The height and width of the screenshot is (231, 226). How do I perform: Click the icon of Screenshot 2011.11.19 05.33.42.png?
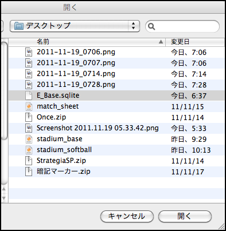pyautogui.click(x=29, y=128)
